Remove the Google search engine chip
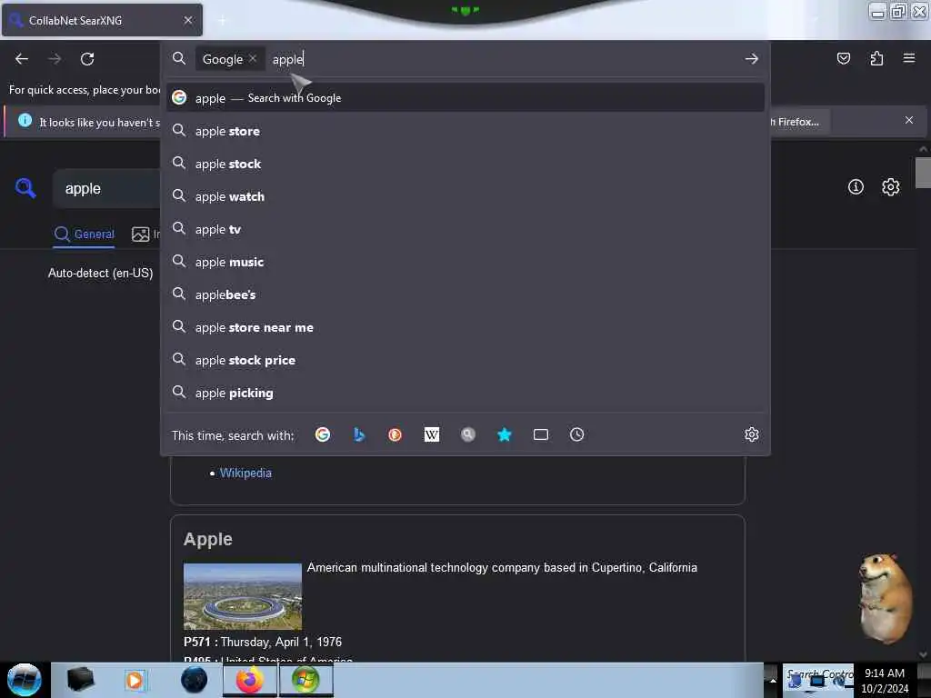 253,58
